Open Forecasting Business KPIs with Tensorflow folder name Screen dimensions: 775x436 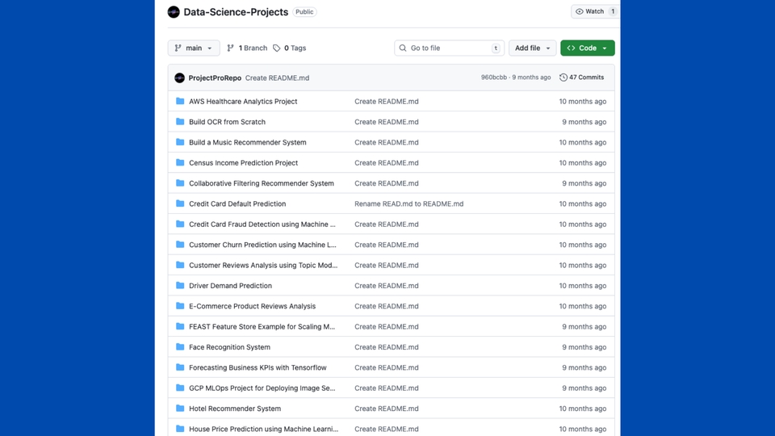pyautogui.click(x=258, y=368)
